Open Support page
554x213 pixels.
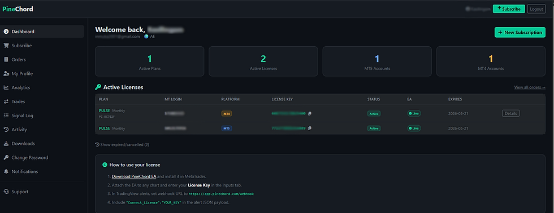pos(42,192)
